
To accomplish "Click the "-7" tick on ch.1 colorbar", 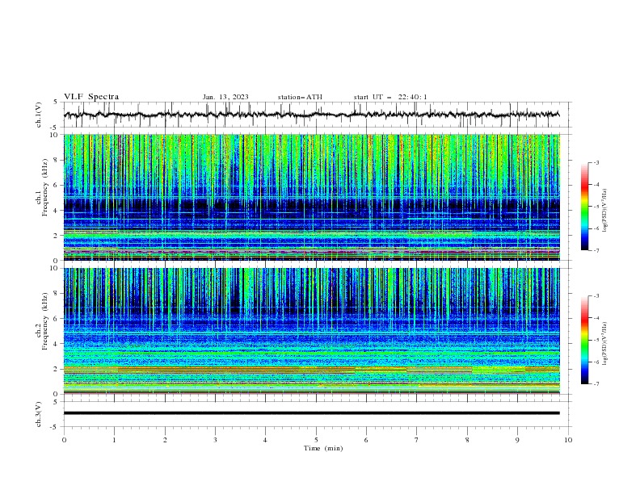I will [596, 250].
